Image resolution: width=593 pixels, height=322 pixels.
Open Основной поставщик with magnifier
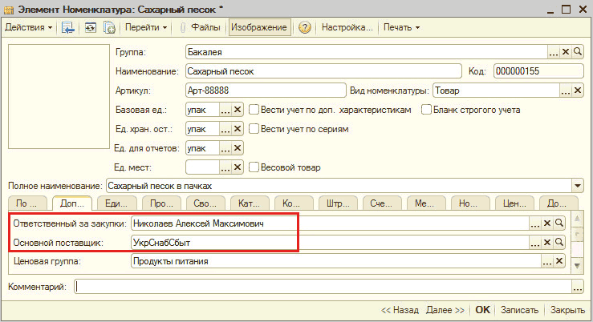click(559, 243)
